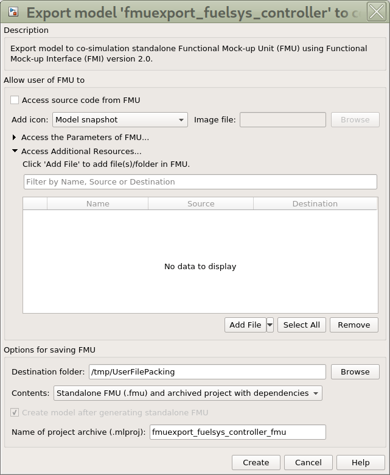Click the Simulink icon in the title bar
The image size is (390, 475).
click(13, 12)
